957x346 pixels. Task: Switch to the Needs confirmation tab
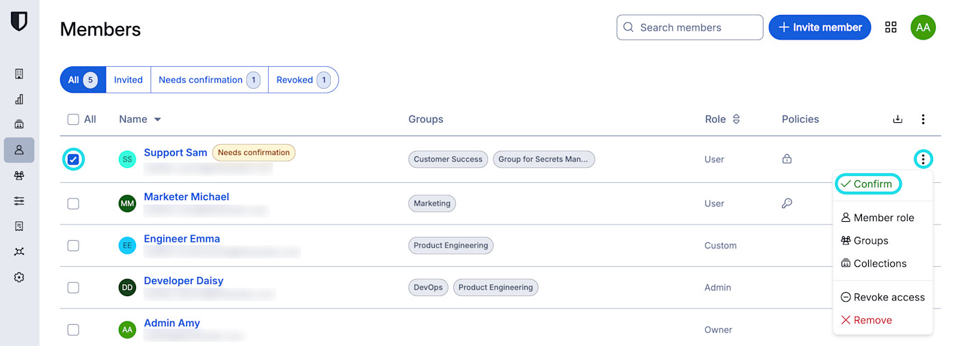click(x=208, y=80)
